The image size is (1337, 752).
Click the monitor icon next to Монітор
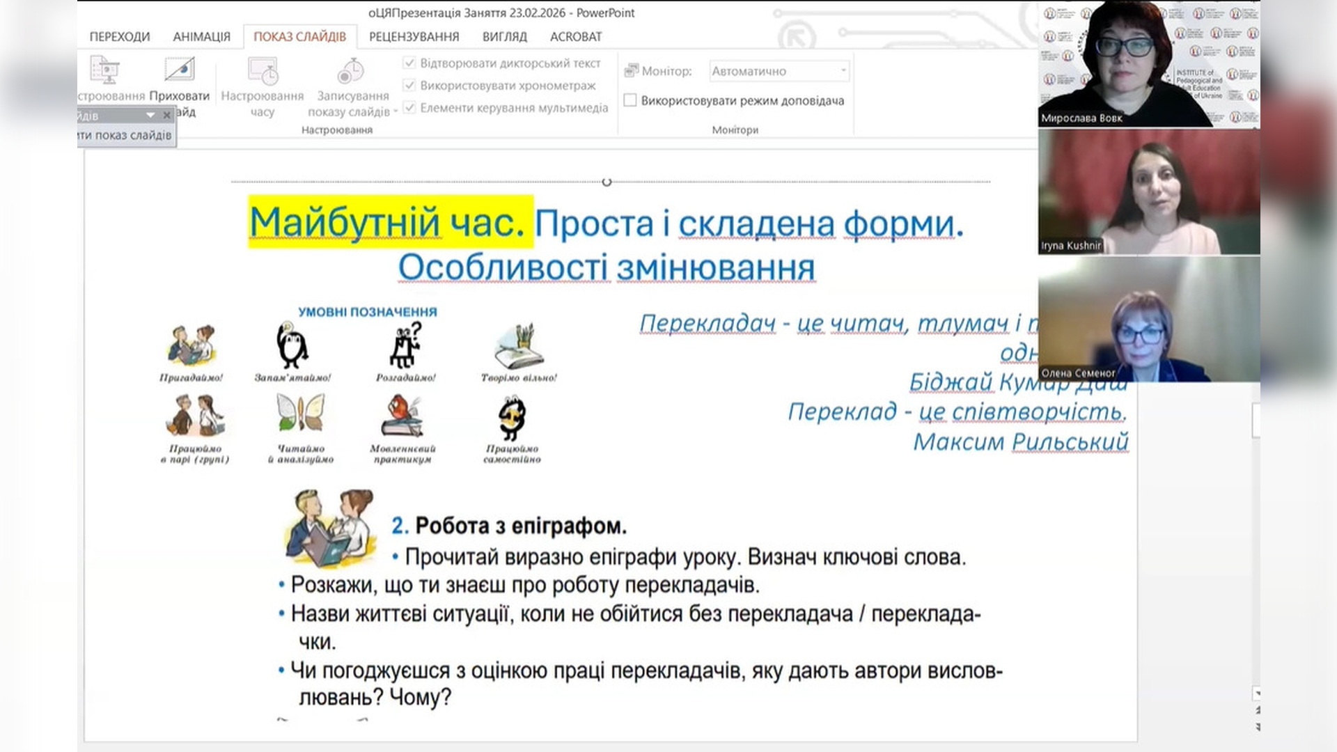pyautogui.click(x=632, y=70)
